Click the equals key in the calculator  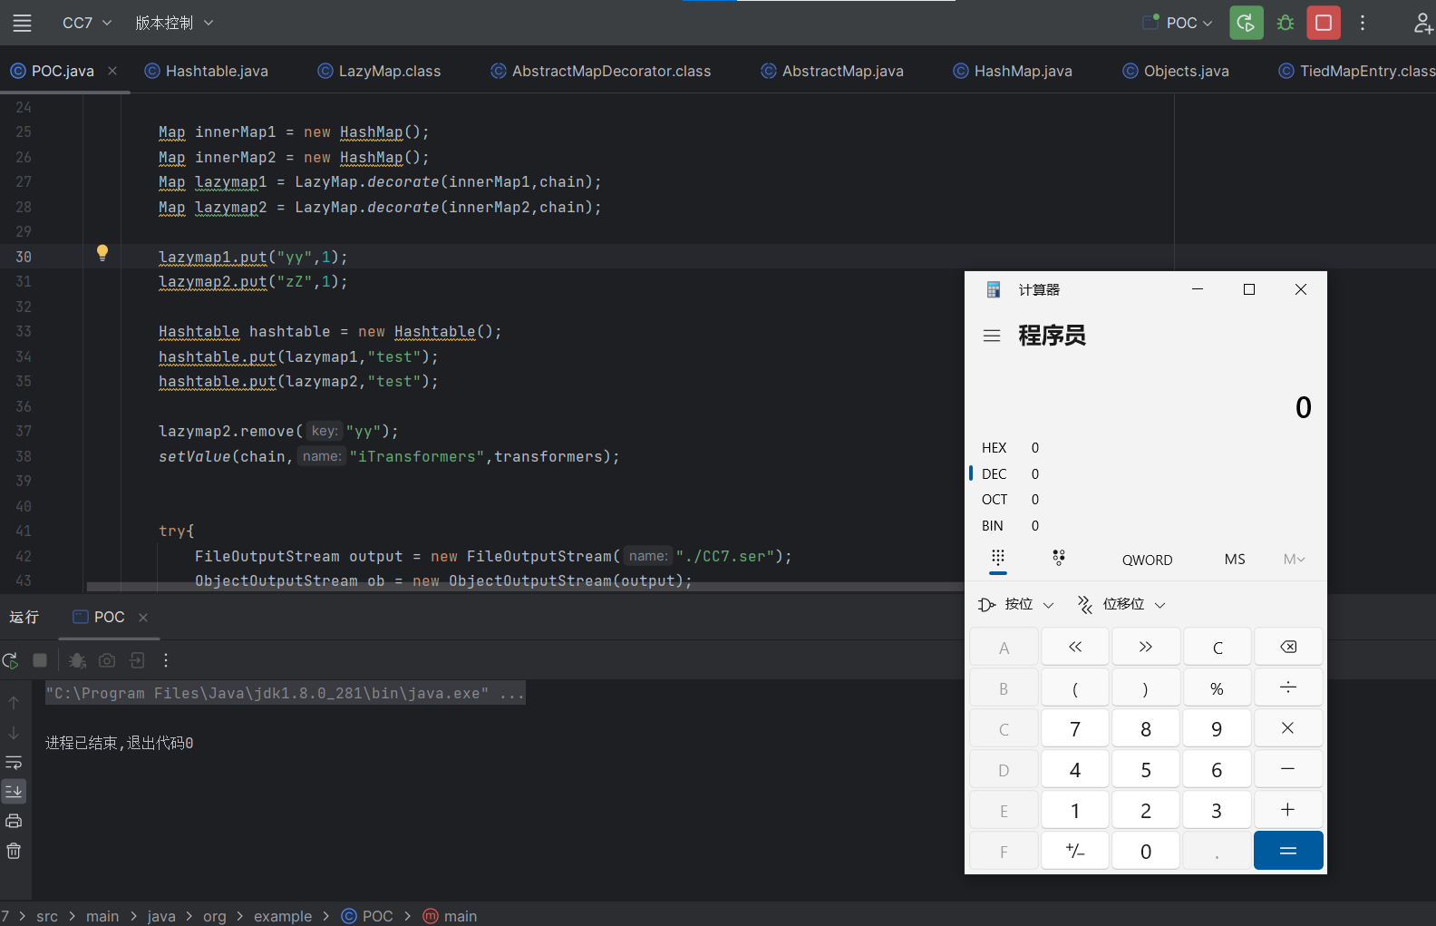[1288, 851]
